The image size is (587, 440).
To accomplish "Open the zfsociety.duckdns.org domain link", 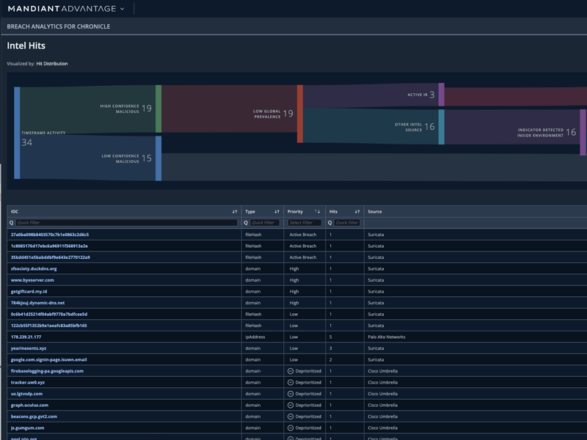I will [34, 268].
